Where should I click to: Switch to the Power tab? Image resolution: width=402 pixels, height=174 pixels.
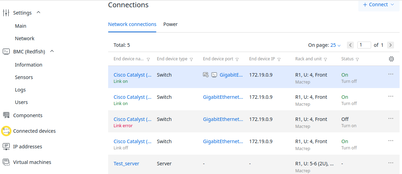point(171,24)
